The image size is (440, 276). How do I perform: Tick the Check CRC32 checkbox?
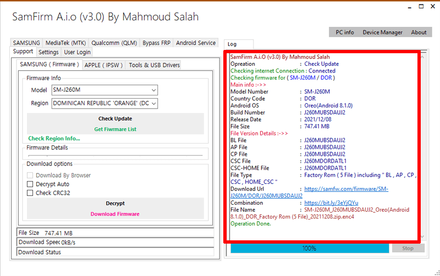(30, 193)
